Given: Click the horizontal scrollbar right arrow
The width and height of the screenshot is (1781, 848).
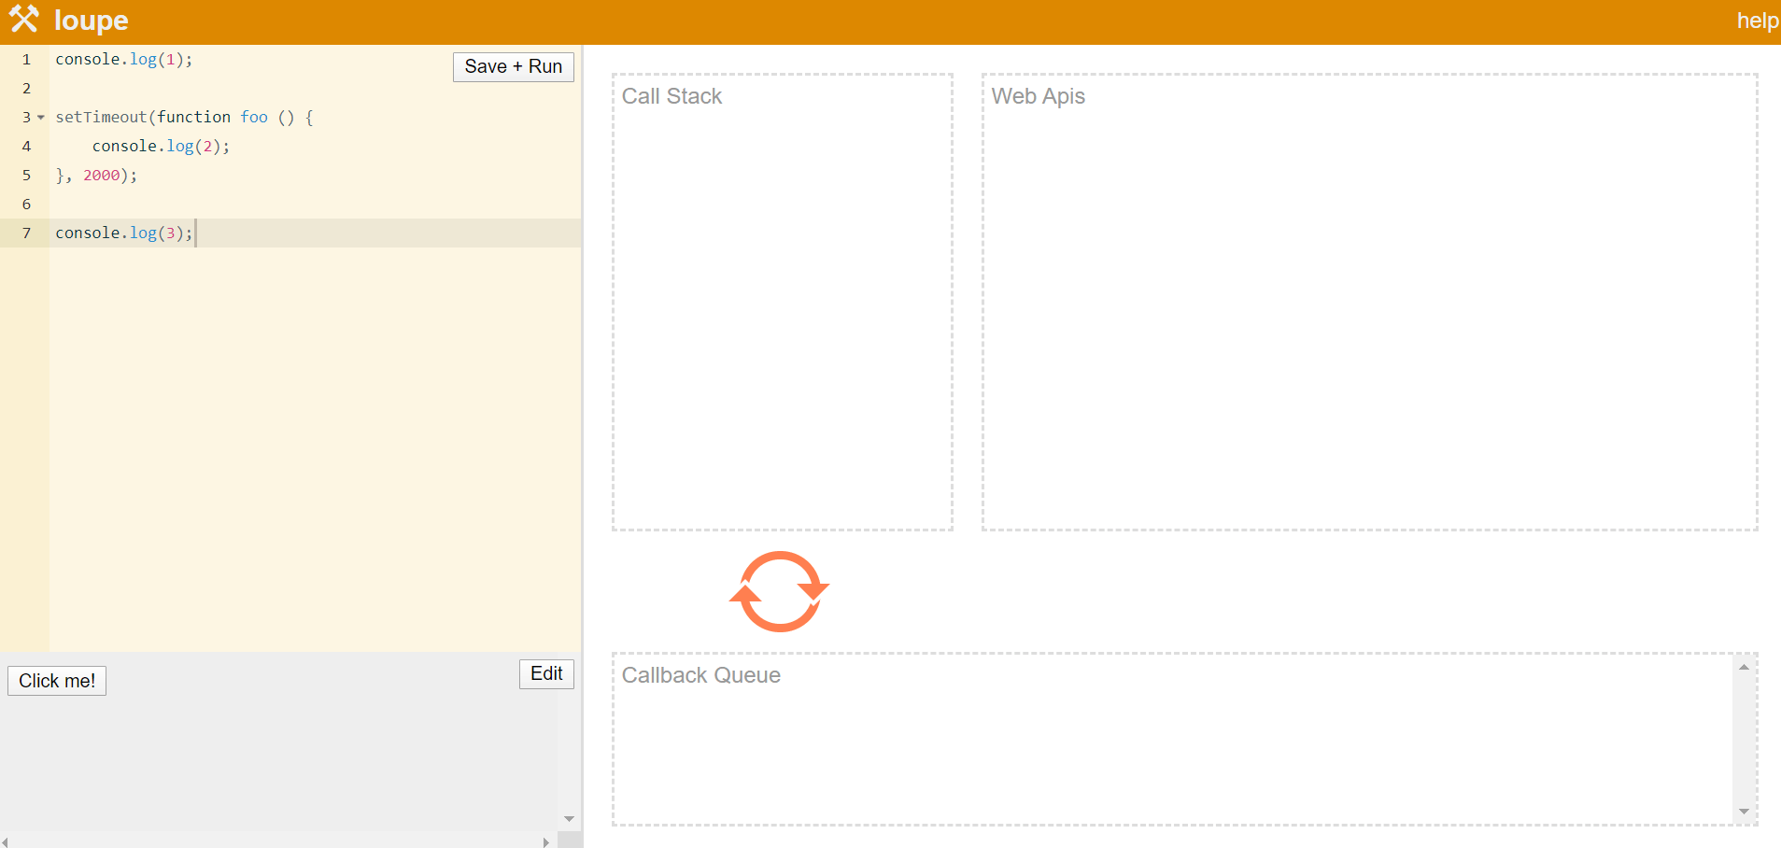Looking at the screenshot, I should point(546,841).
